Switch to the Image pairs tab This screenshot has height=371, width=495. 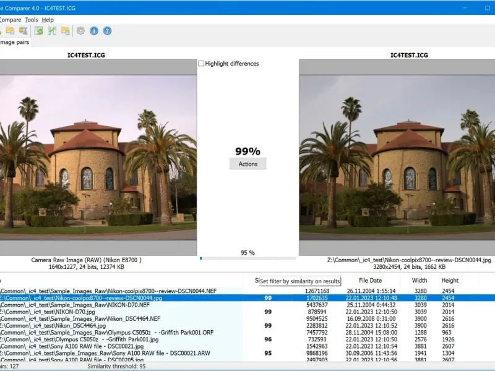tap(15, 42)
